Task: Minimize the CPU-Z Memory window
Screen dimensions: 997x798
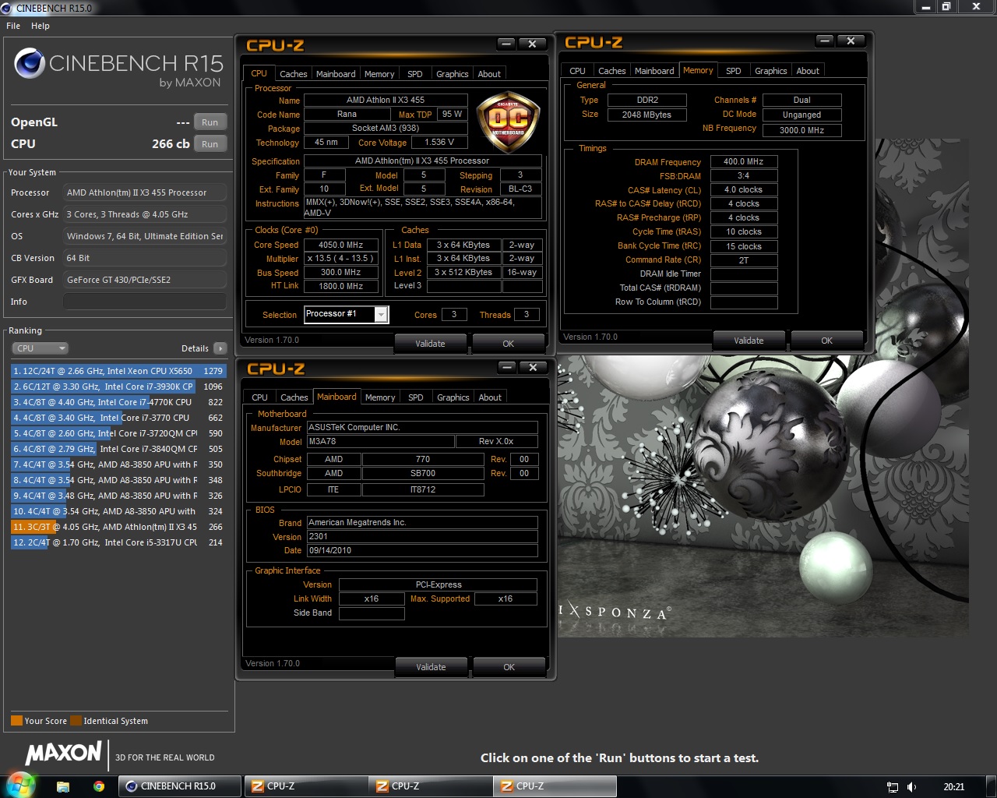Action: pos(825,41)
